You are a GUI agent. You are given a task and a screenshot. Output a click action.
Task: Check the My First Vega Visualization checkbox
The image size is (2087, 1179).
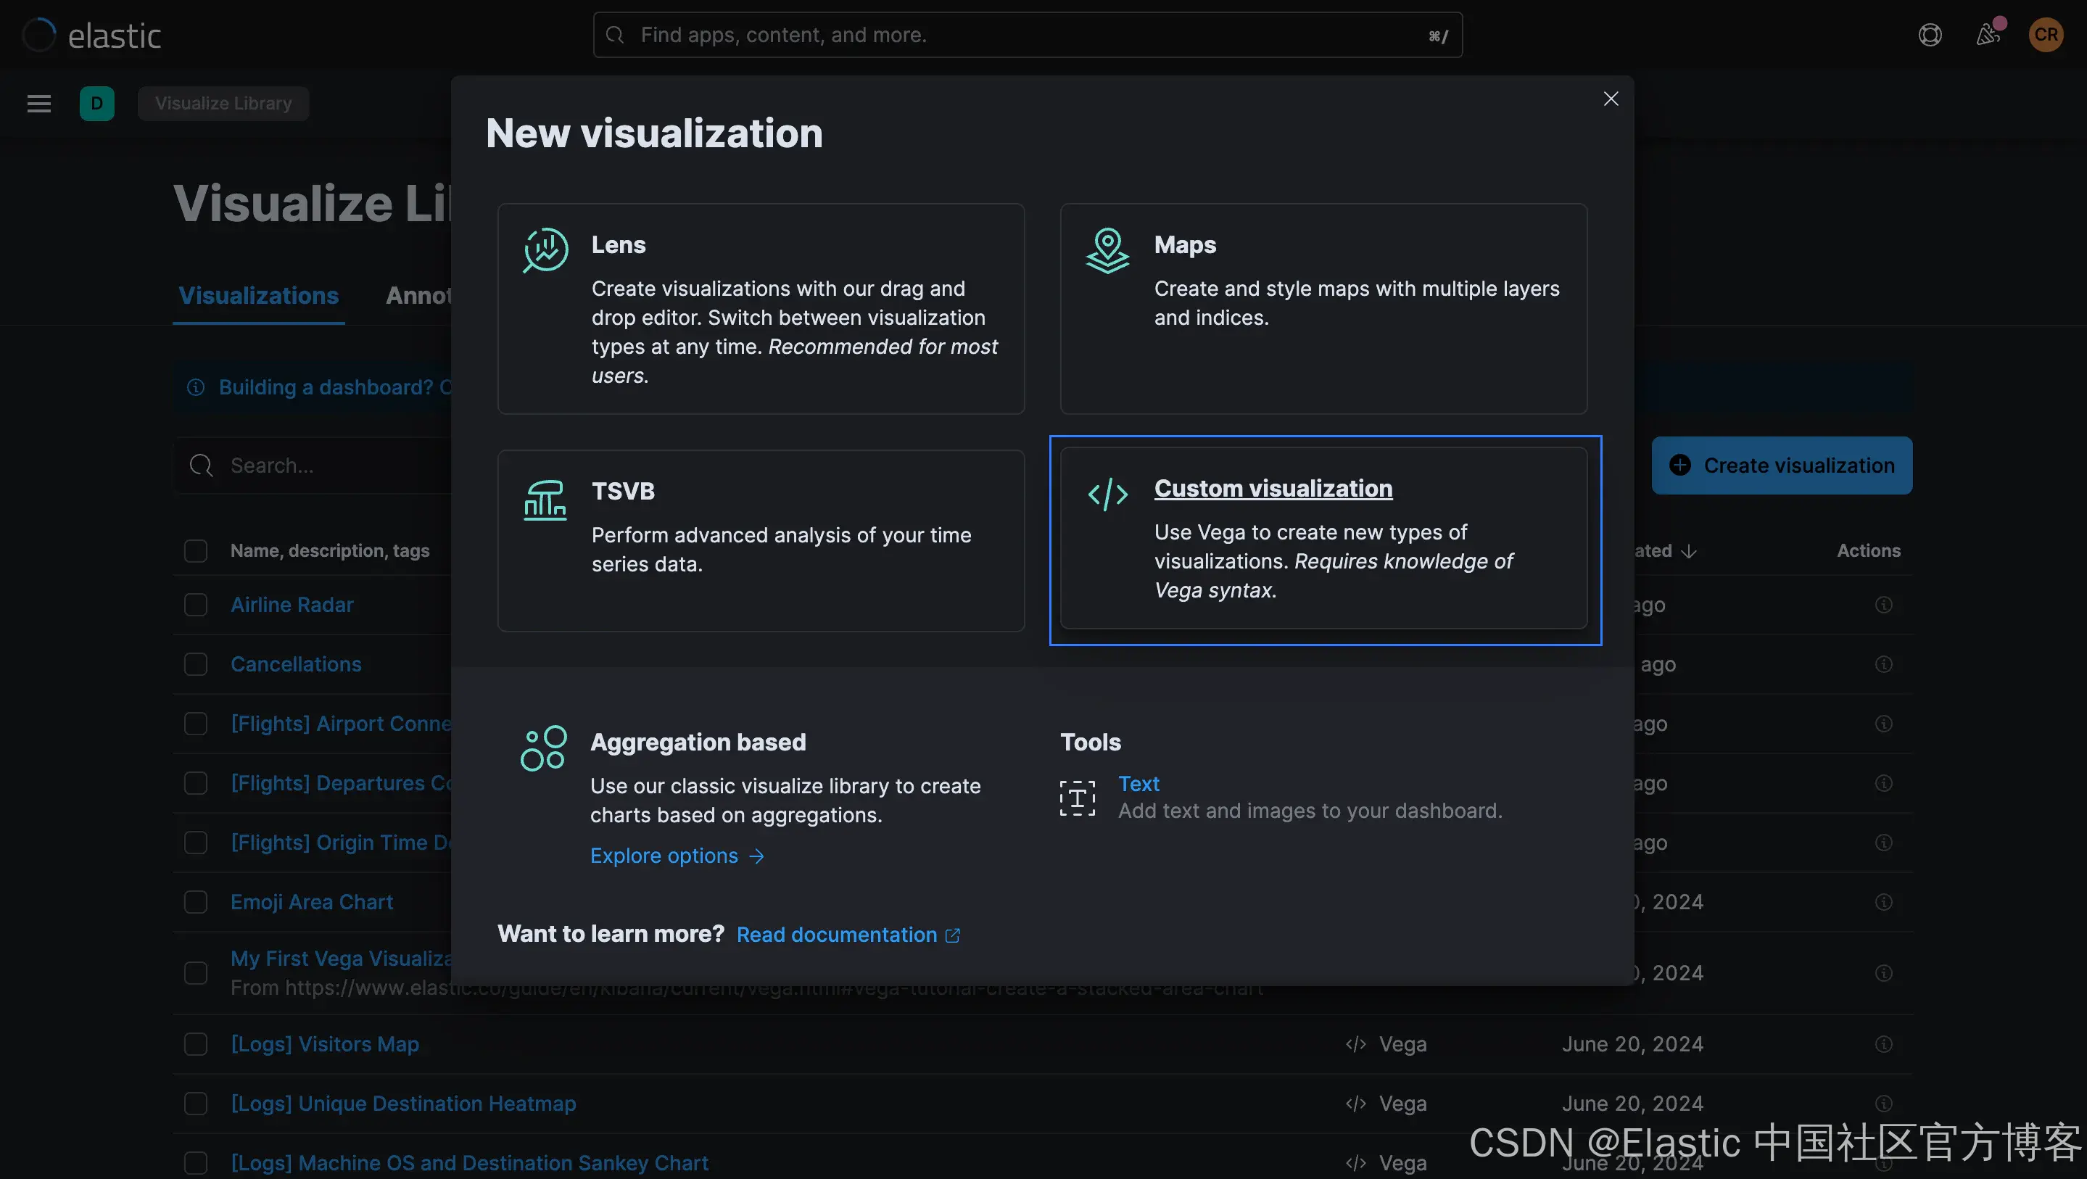click(195, 972)
